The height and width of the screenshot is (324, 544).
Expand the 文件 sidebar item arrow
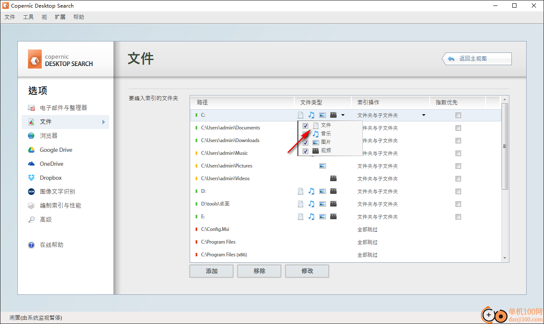point(104,122)
